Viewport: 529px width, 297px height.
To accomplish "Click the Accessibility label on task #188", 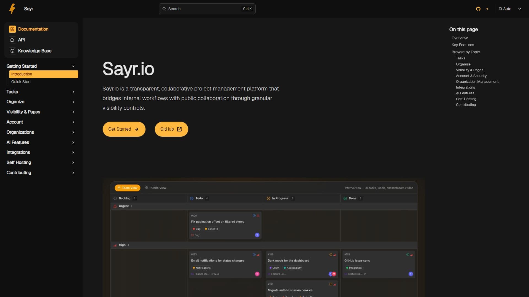I will pyautogui.click(x=293, y=268).
